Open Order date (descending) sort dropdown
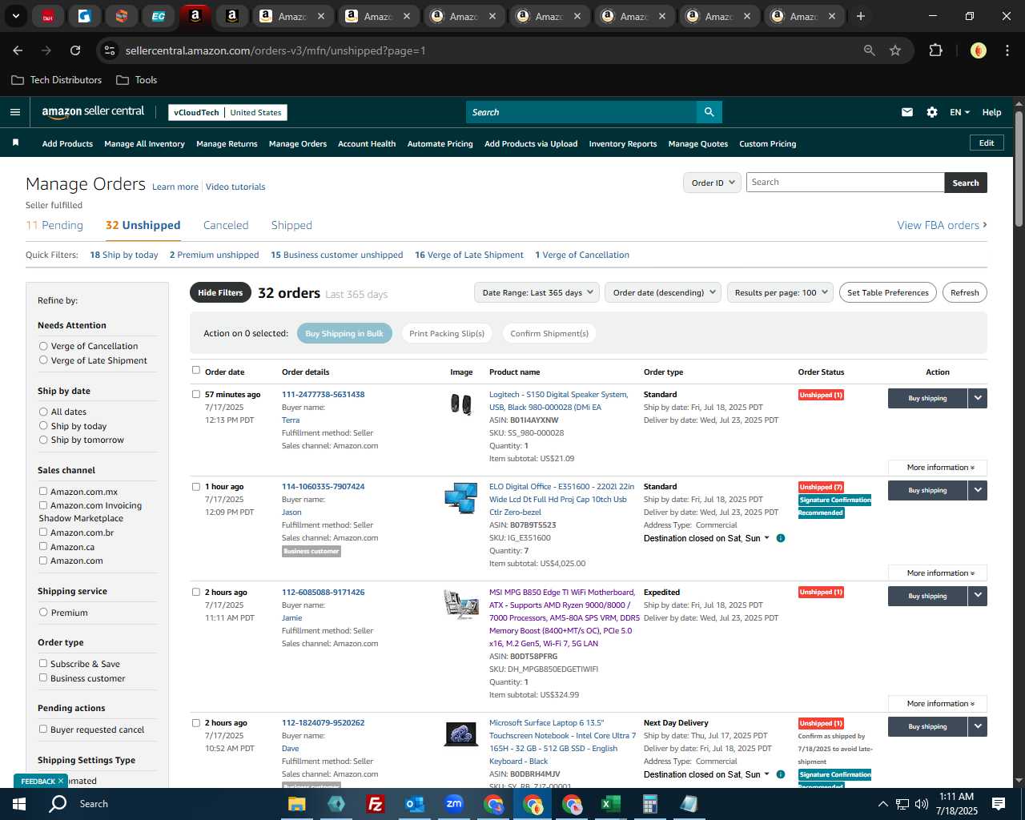The width and height of the screenshot is (1025, 820). pos(663,292)
